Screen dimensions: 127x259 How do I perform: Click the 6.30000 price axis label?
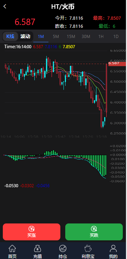click(x=118, y=123)
